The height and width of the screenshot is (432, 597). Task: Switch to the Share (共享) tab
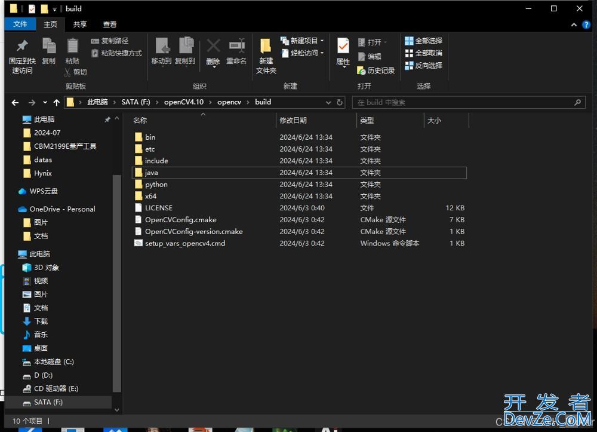click(80, 24)
